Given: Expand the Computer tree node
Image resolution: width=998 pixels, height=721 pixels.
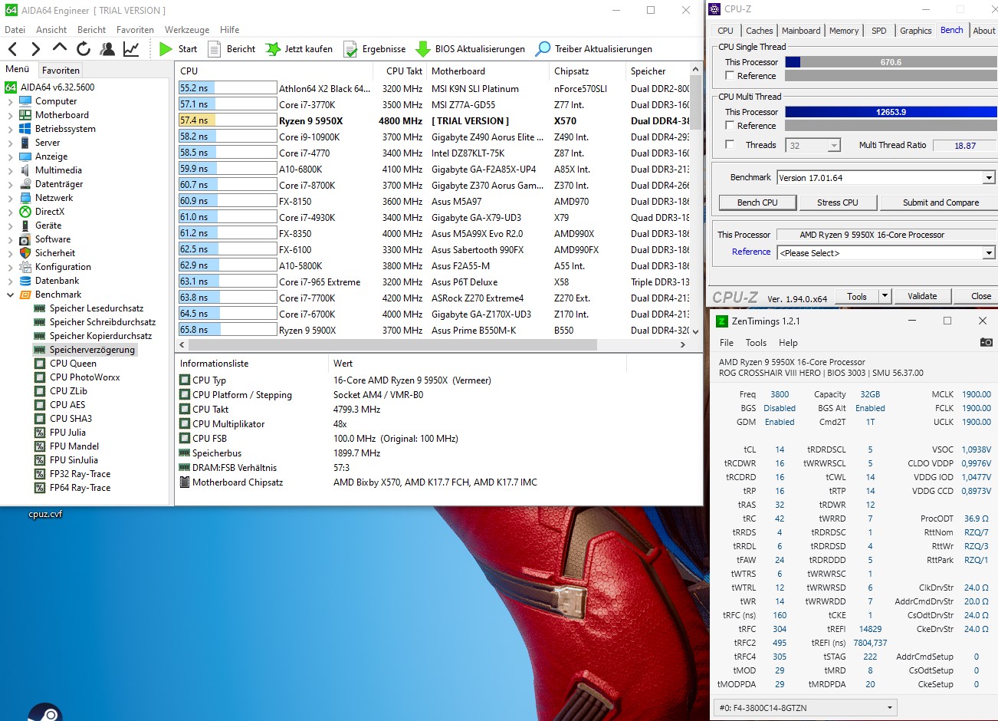Looking at the screenshot, I should 10,101.
